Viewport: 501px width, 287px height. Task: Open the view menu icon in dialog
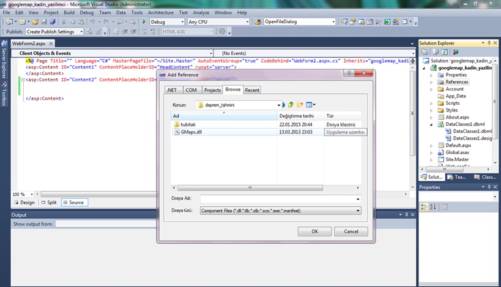[311, 105]
